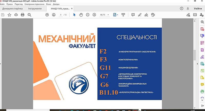Click the scroll up arrow of document
This screenshot has width=205, height=111.
[x=194, y=21]
